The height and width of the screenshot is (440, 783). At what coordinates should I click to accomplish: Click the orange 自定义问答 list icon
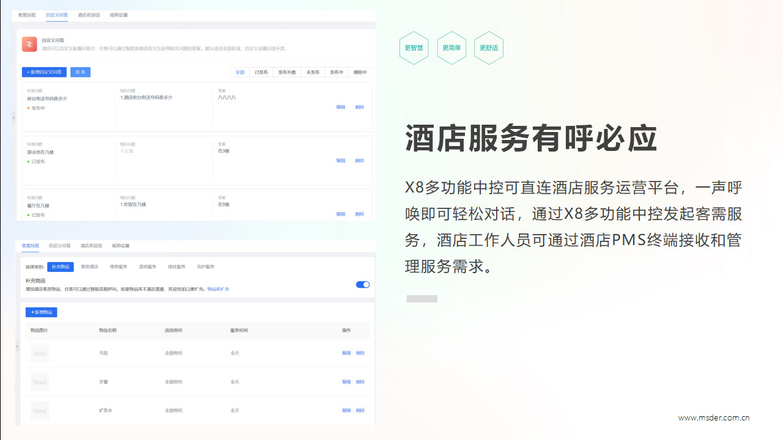(x=29, y=44)
